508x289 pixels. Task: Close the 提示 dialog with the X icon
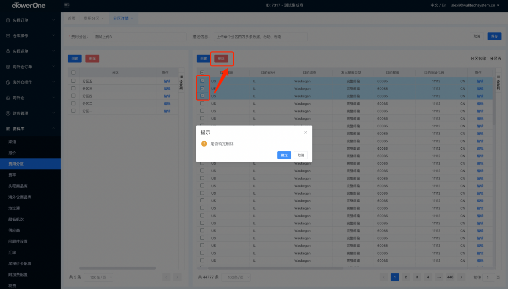pyautogui.click(x=305, y=132)
